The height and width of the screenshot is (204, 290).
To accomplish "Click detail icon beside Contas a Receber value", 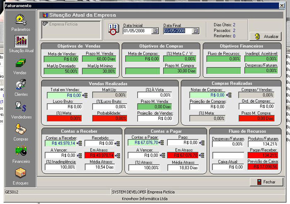I will [x=79, y=143].
